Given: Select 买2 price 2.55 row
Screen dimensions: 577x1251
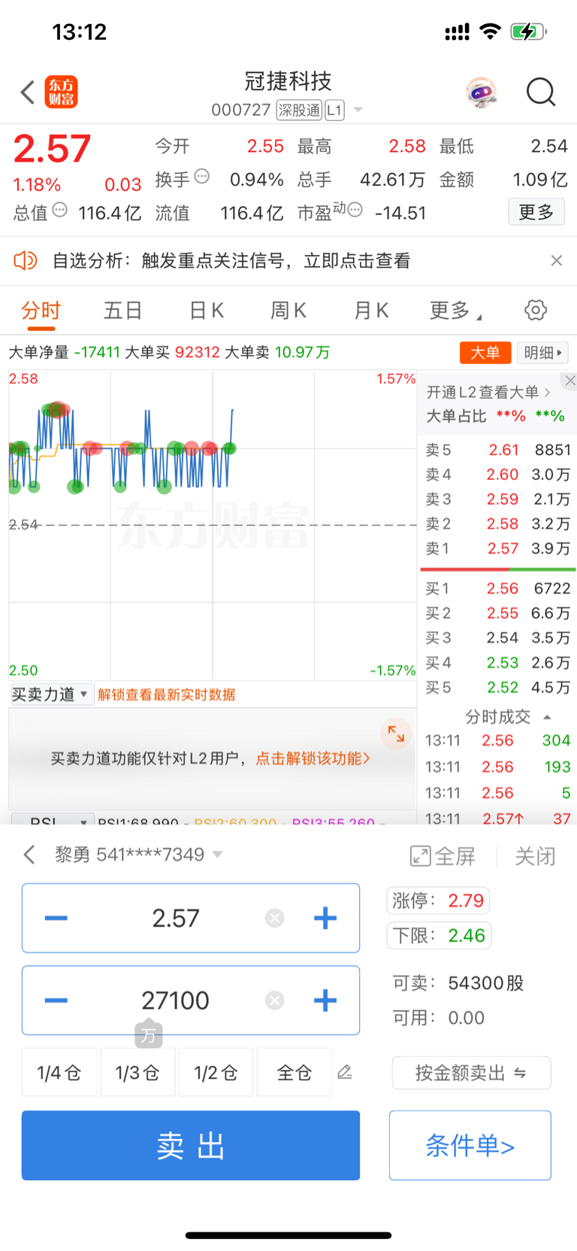Looking at the screenshot, I should pyautogui.click(x=497, y=613).
